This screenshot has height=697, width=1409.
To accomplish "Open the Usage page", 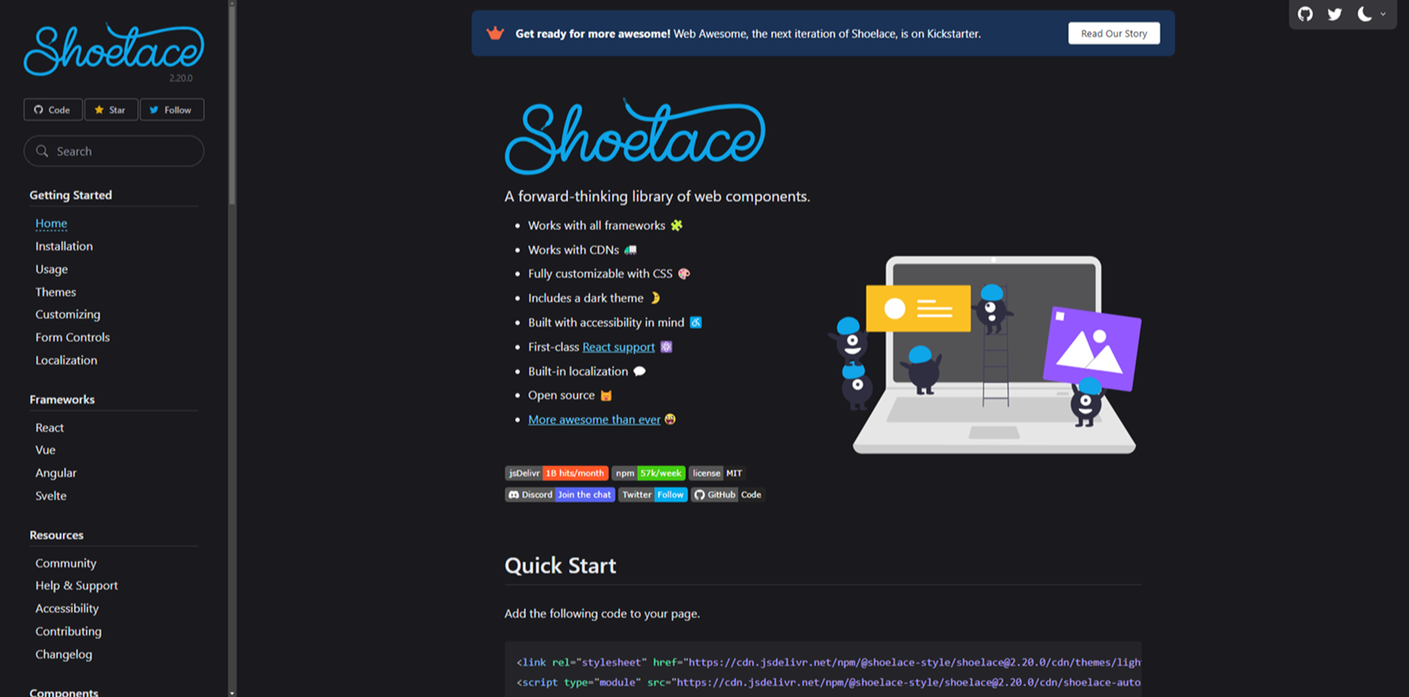I will 51,269.
